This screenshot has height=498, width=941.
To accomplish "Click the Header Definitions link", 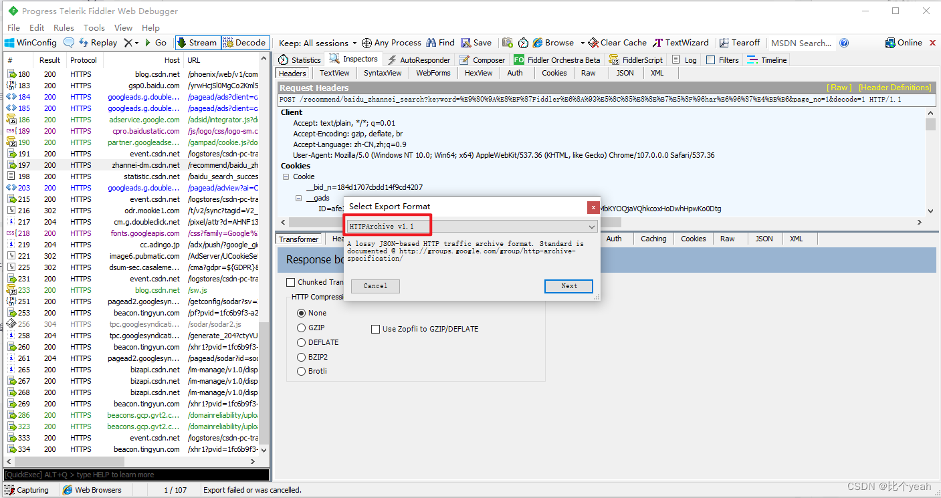I will (894, 88).
